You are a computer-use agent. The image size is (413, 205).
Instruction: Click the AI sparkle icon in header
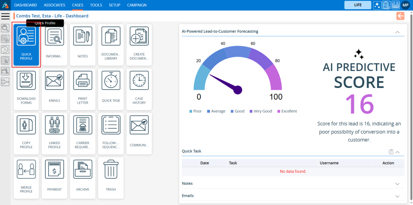pos(377,5)
